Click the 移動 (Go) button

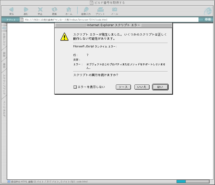pyautogui.click(x=207, y=19)
